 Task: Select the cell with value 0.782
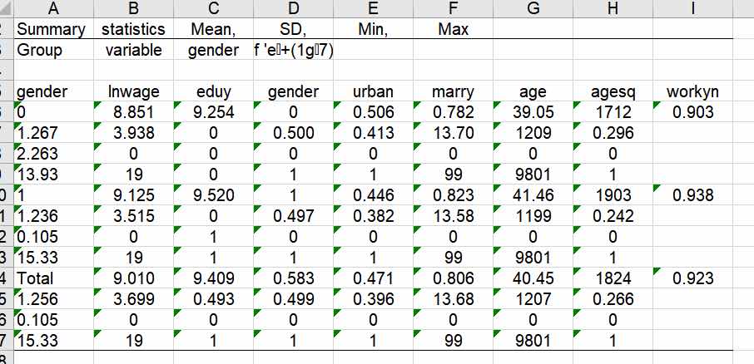tap(453, 112)
